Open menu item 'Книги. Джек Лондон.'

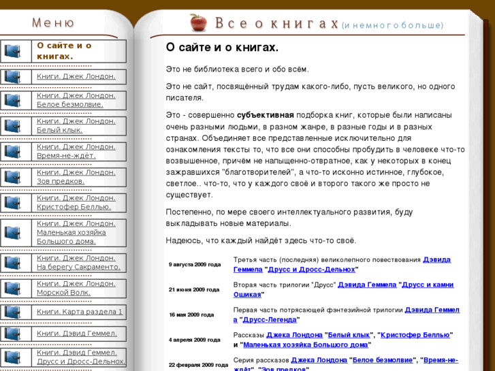click(x=76, y=76)
